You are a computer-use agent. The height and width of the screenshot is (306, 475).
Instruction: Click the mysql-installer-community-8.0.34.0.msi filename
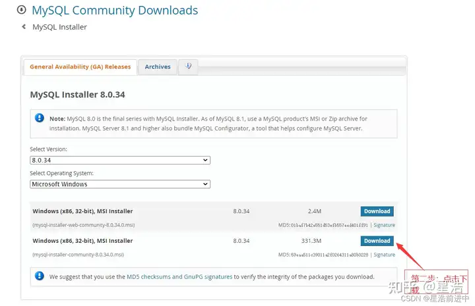pyautogui.click(x=78, y=255)
